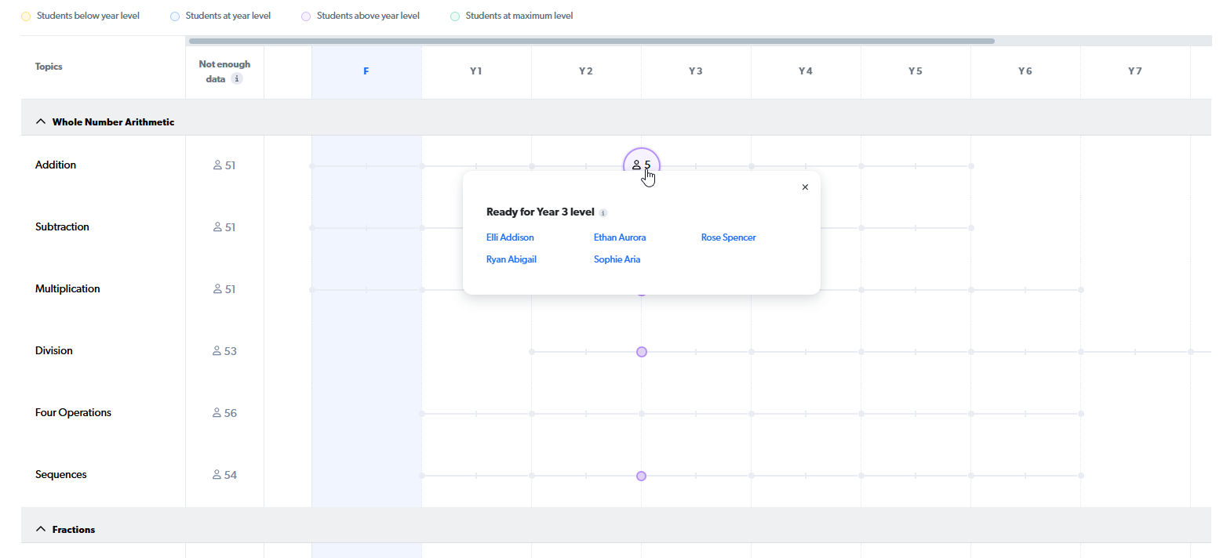Viewport: 1227px width, 558px height.
Task: Click the yellow Students below year level swatch
Action: (x=26, y=16)
